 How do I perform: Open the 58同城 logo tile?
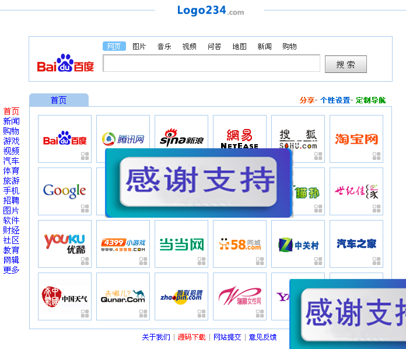(x=240, y=244)
